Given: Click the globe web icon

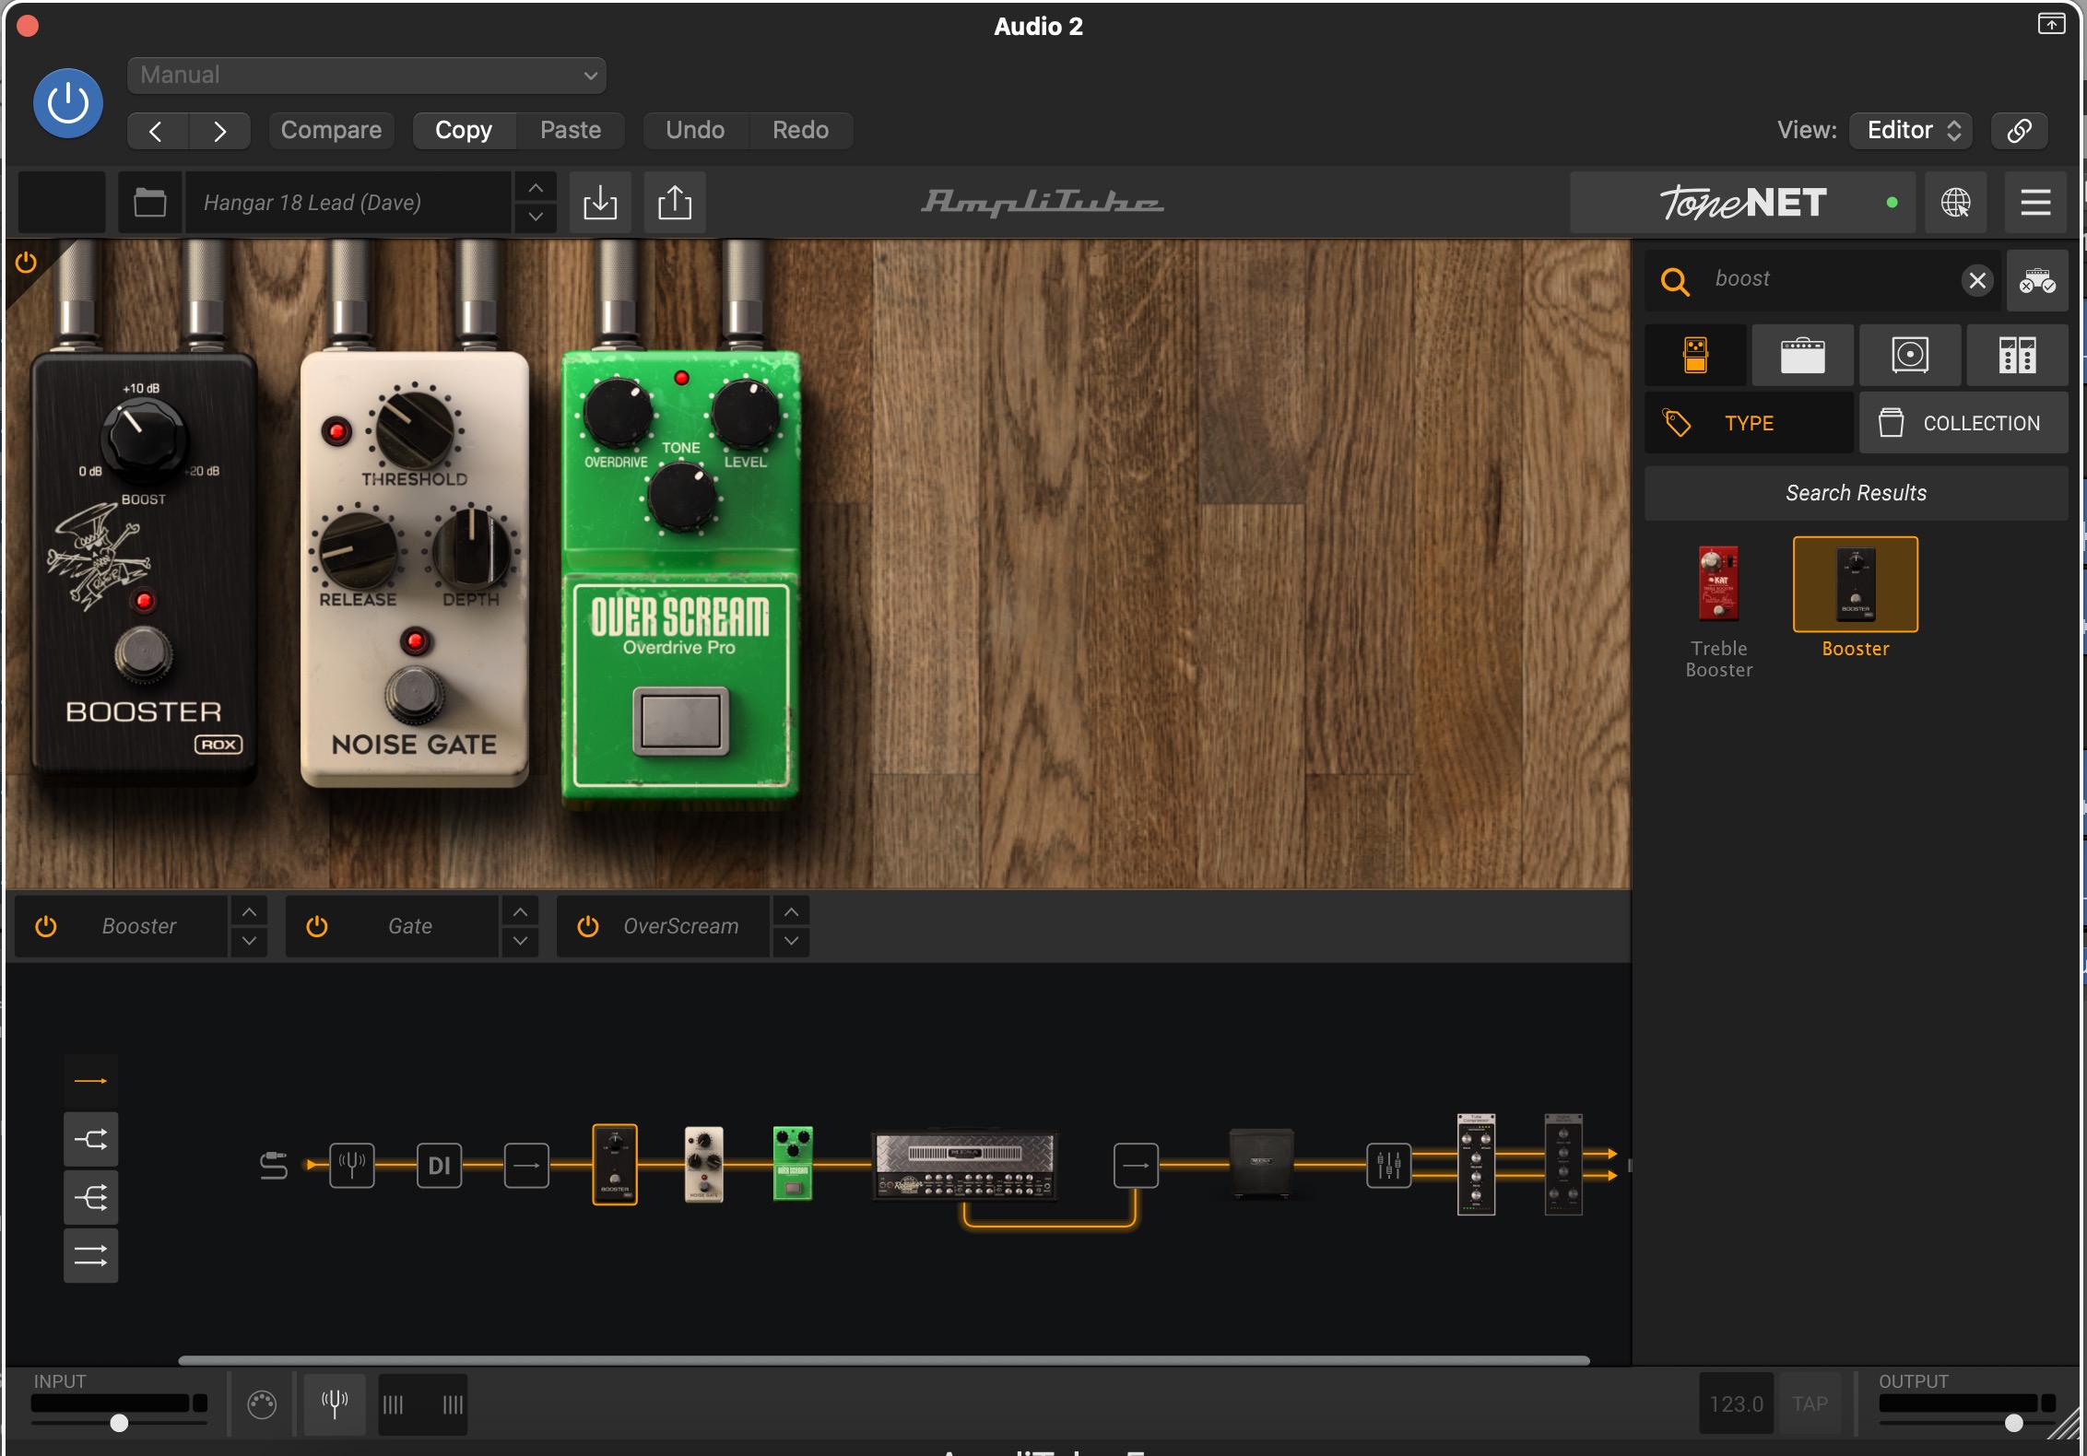Looking at the screenshot, I should [x=1955, y=202].
